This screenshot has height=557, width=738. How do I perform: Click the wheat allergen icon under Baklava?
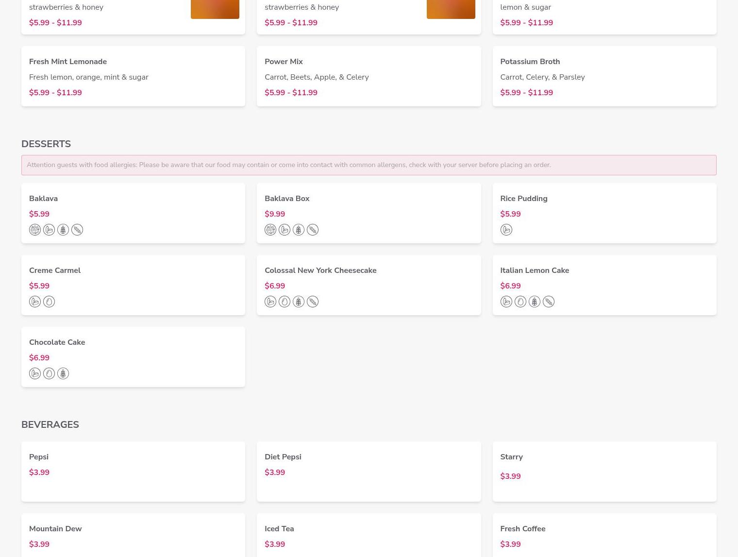pyautogui.click(x=63, y=230)
